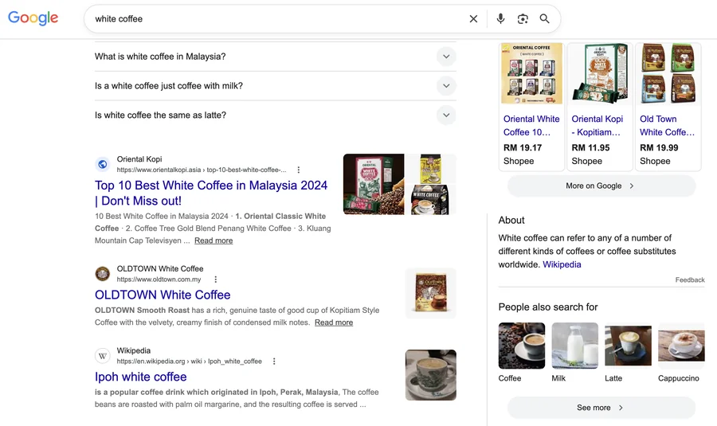The image size is (717, 426).
Task: Clear the search query with X icon
Action: [x=473, y=19]
